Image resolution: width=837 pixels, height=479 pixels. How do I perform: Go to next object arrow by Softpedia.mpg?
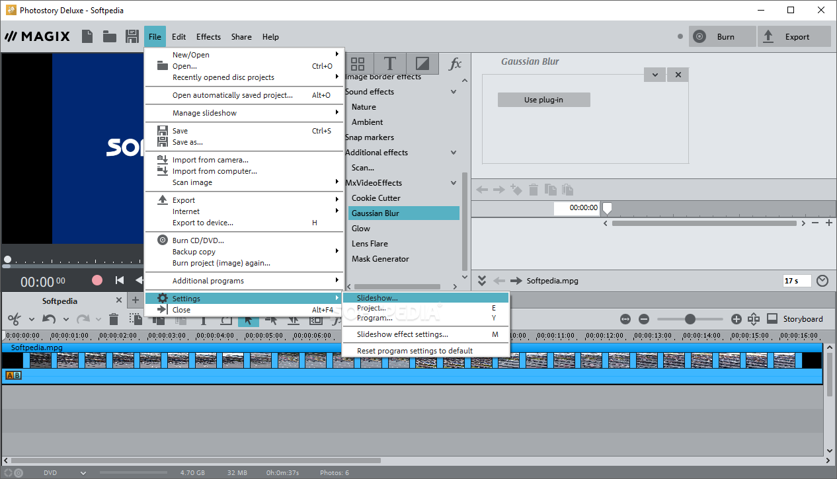pyautogui.click(x=516, y=281)
